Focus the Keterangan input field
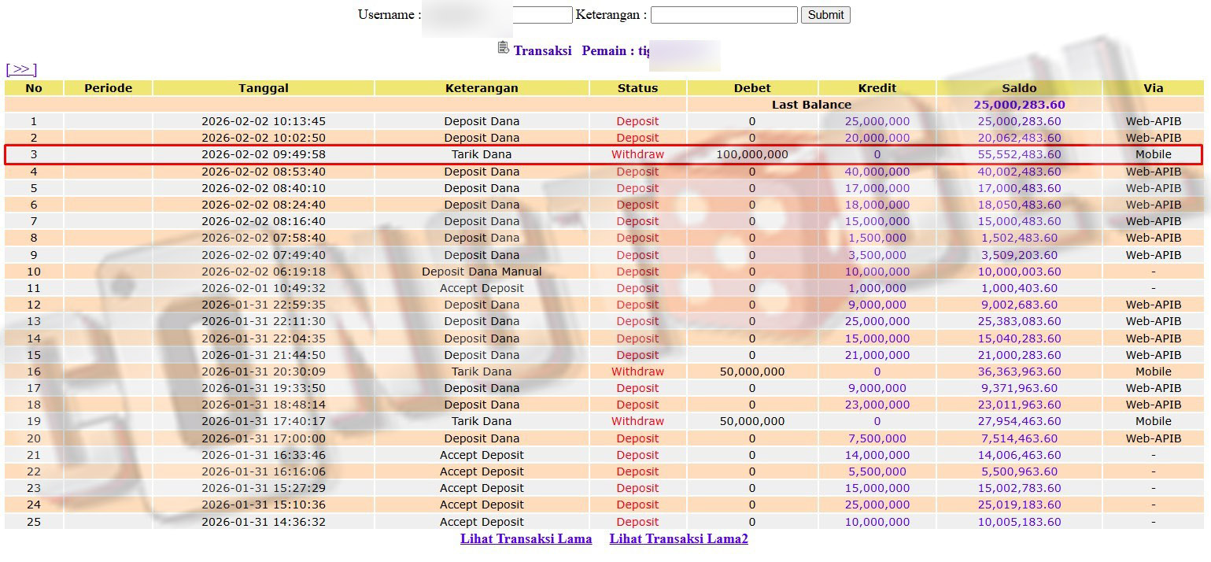 click(724, 15)
